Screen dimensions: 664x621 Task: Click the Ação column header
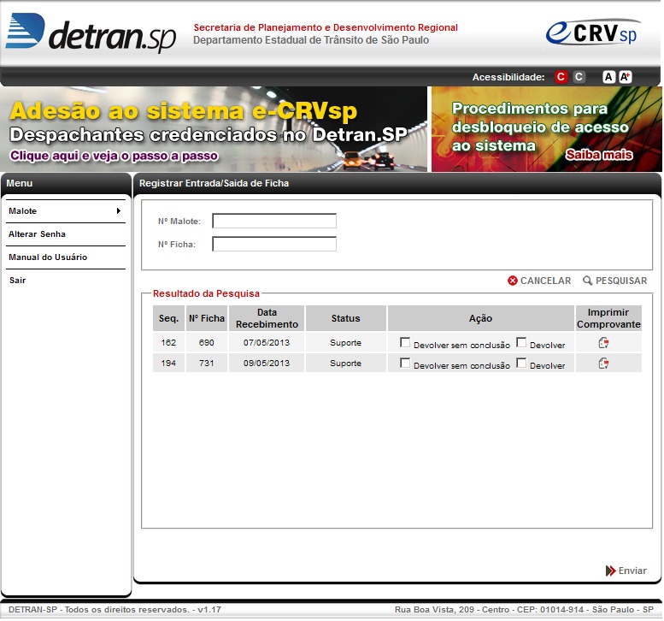click(x=480, y=318)
